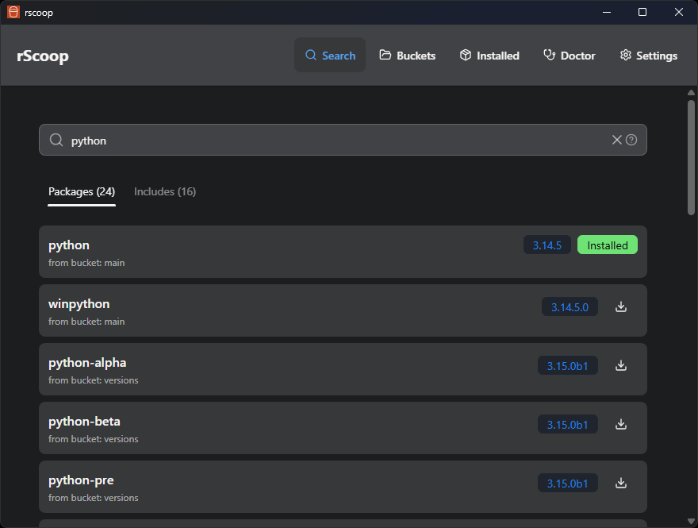698x528 pixels.
Task: Click the scrollbar up arrow
Action: [x=691, y=93]
